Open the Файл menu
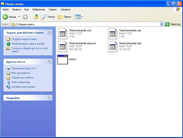The height and width of the screenshot is (138, 183). click(6, 9)
